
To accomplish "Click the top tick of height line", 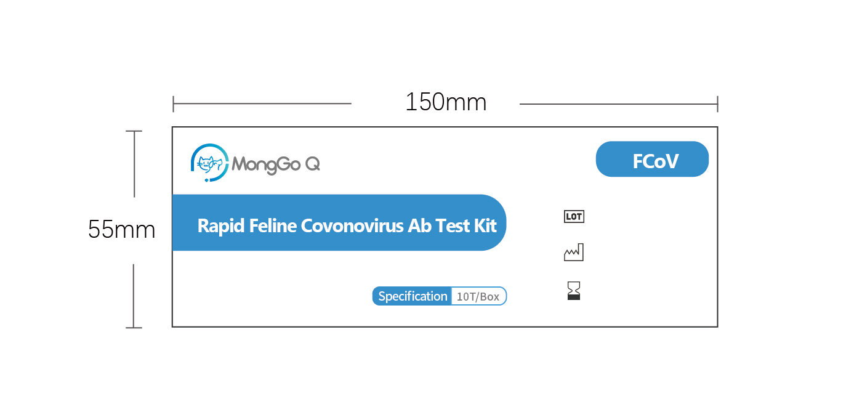I will tap(134, 131).
